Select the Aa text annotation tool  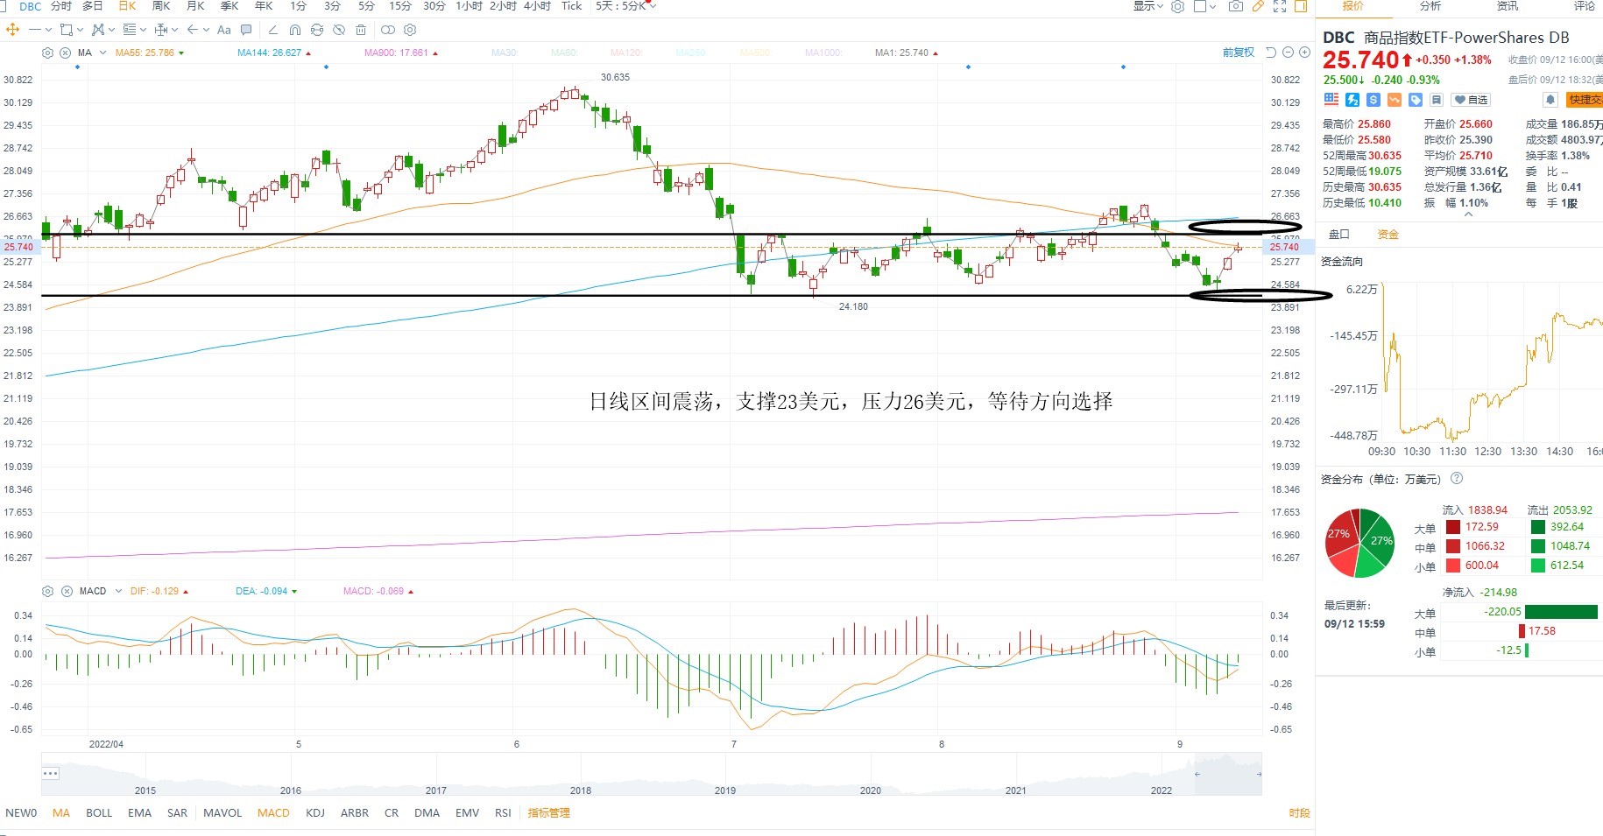pos(224,30)
